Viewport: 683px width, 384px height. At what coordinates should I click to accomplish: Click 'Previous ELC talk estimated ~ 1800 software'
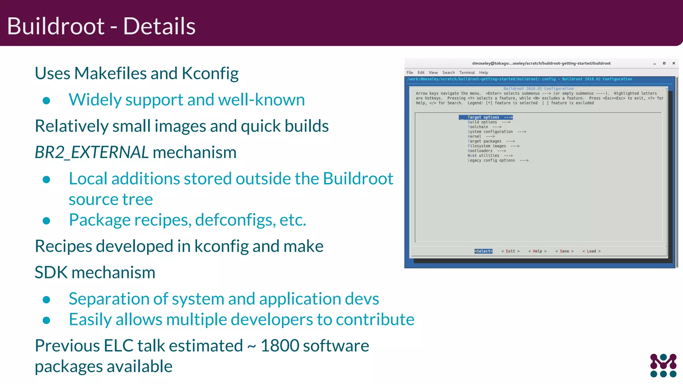click(x=202, y=346)
